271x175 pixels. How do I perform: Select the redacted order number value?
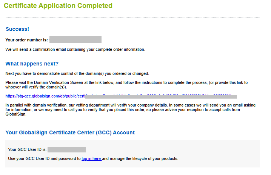coord(75,39)
